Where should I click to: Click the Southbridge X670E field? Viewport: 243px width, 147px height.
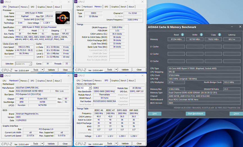(42, 102)
